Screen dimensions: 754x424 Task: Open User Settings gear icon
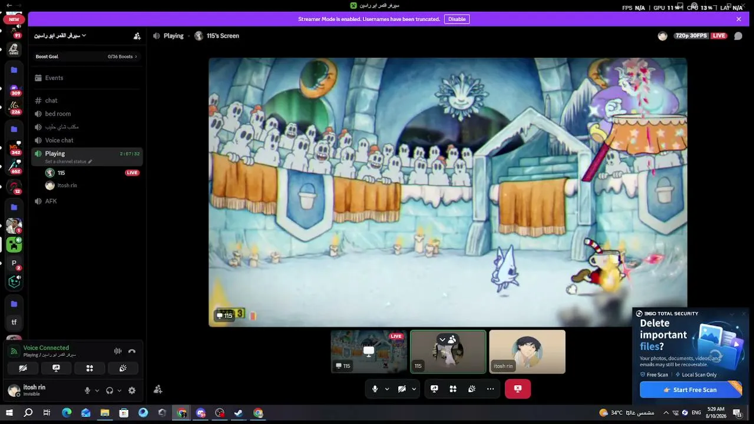pos(132,390)
